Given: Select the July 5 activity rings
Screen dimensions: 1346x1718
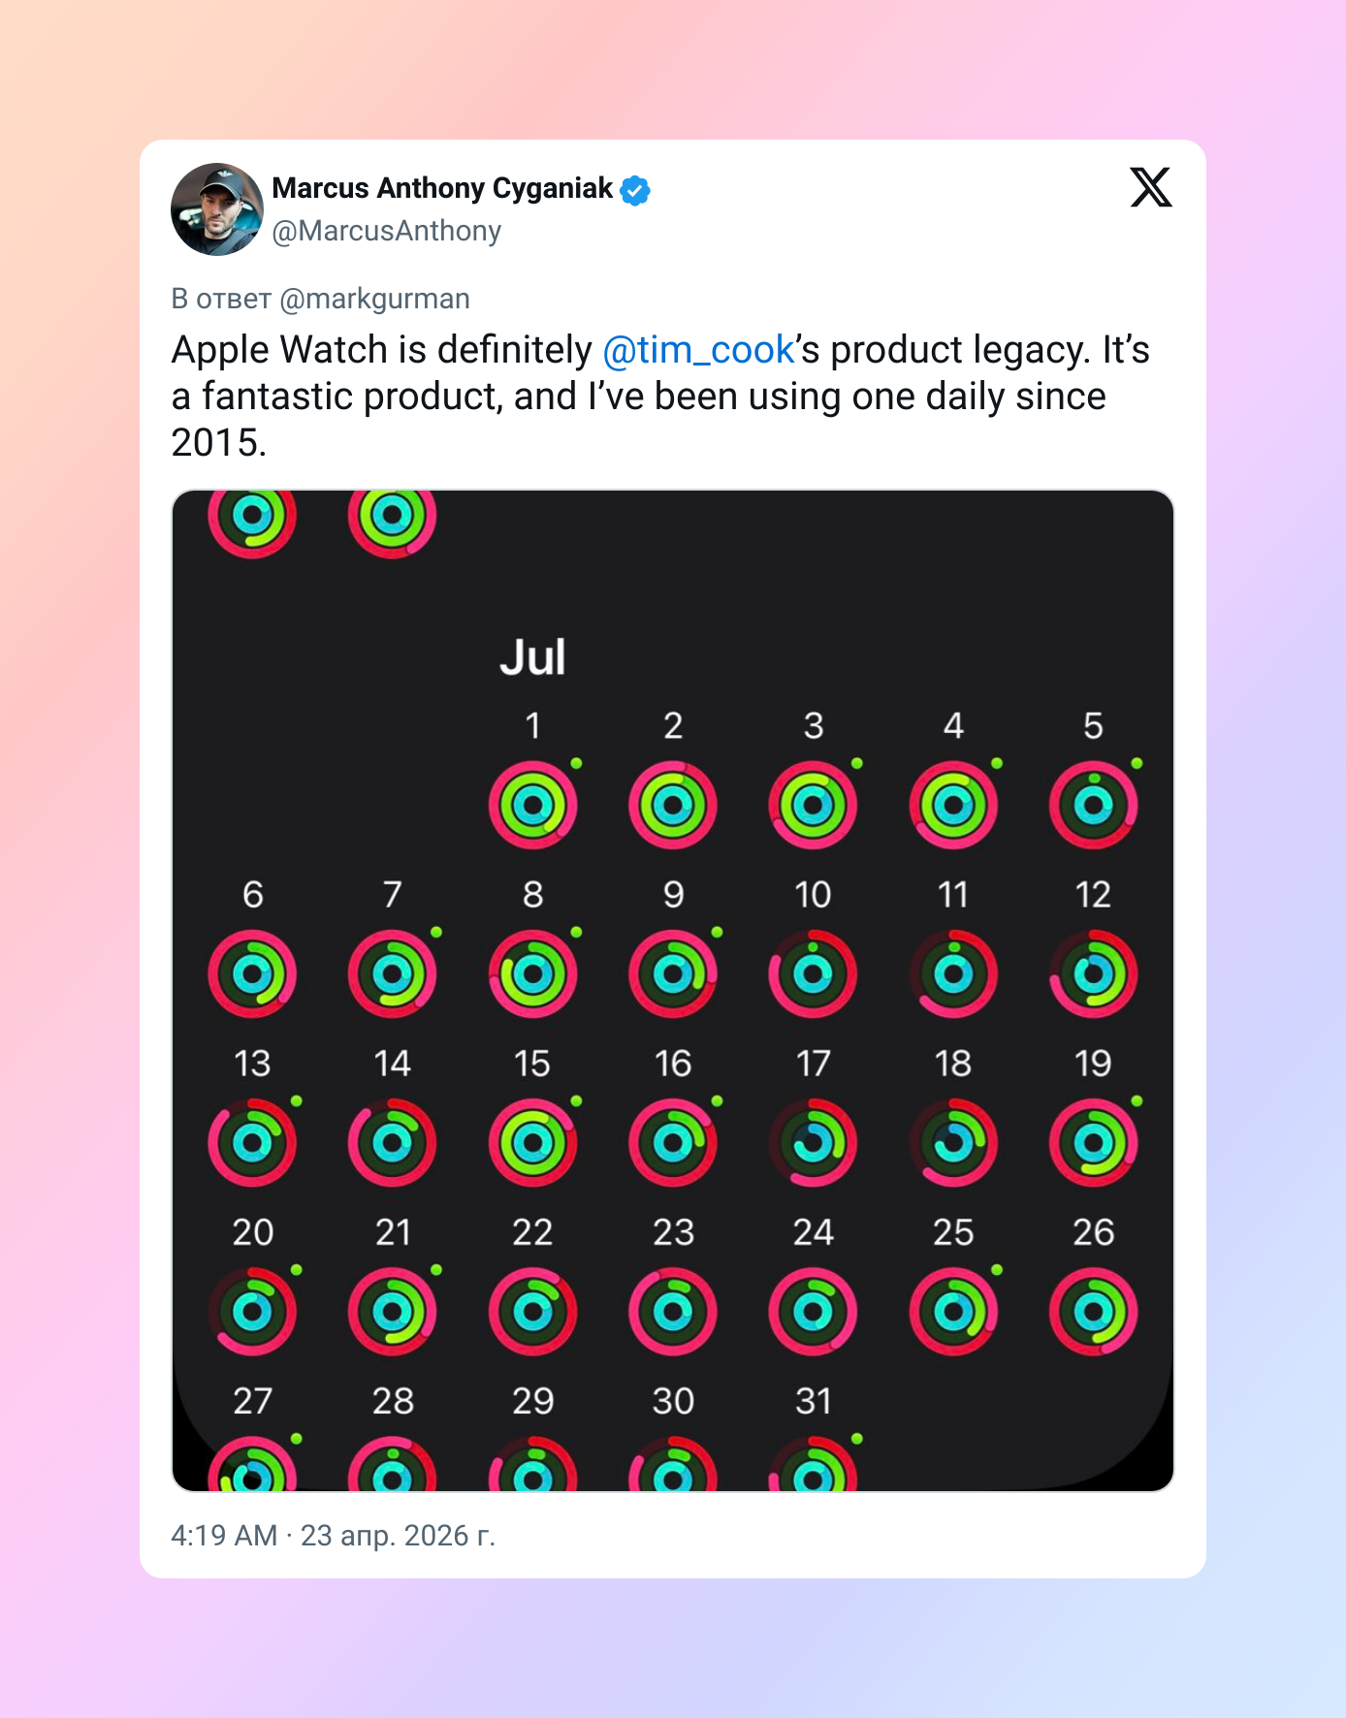Looking at the screenshot, I should [1093, 805].
